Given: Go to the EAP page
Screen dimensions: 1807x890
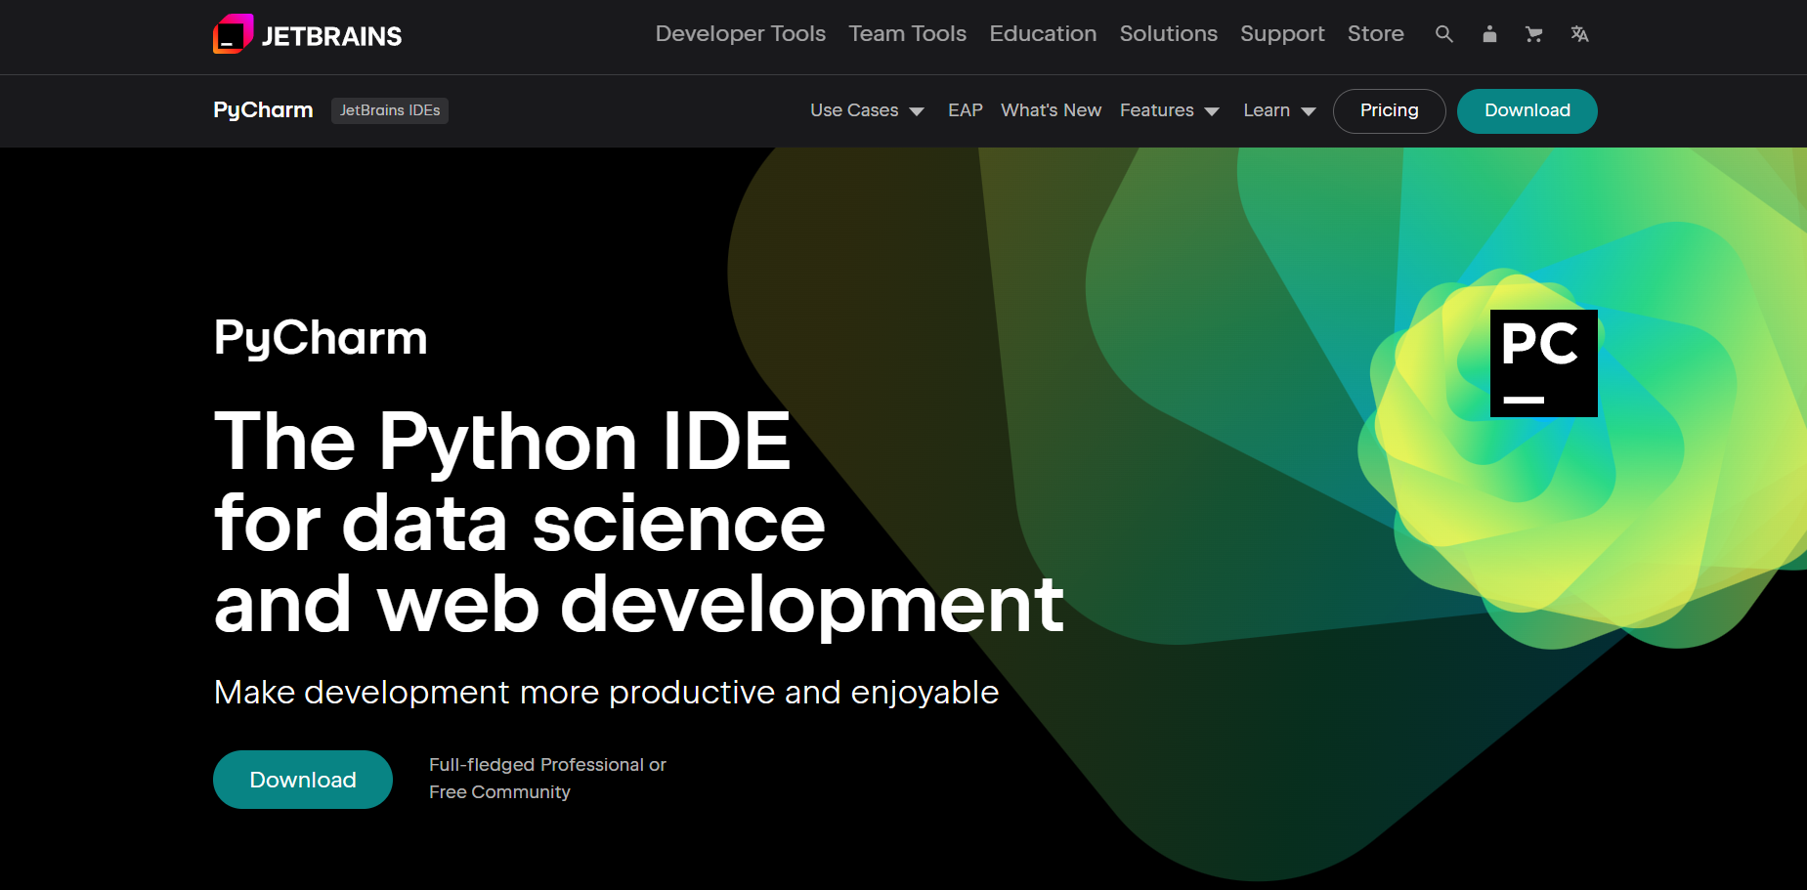Looking at the screenshot, I should point(966,110).
